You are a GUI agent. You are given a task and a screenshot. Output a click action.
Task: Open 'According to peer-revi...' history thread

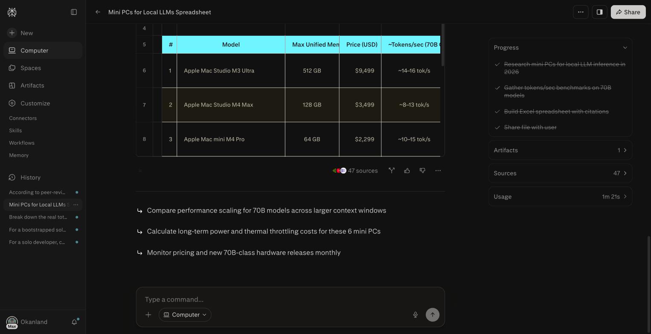click(43, 192)
